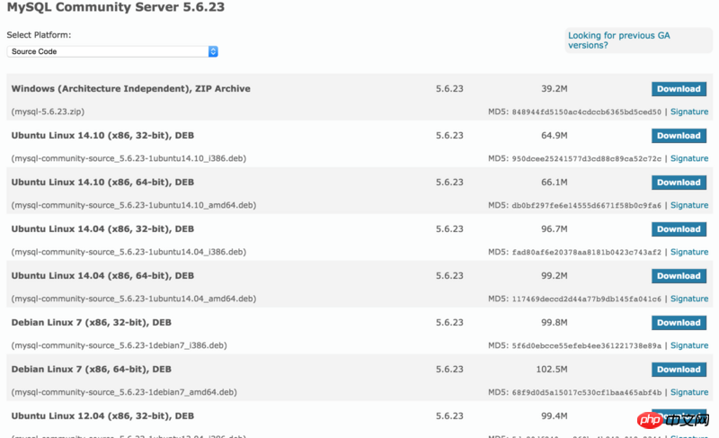Image resolution: width=719 pixels, height=438 pixels.
Task: Download Debian Linux 7 32-bit DEB
Action: tap(679, 323)
